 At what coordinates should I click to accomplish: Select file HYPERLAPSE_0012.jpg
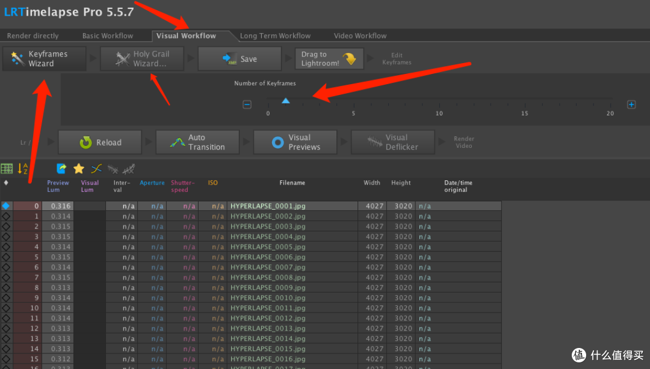point(268,318)
